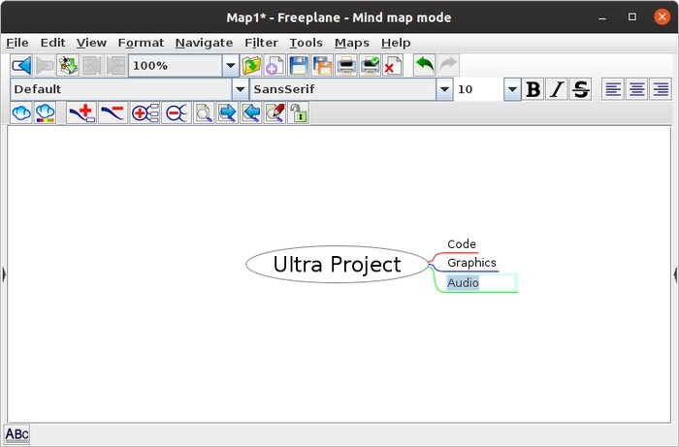Center align node text
This screenshot has width=679, height=447.
636,89
